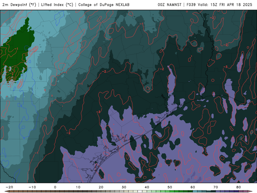Image resolution: width=257 pixels, height=193 pixels.
Task: Click the '10' color scale label
Action: [78, 187]
